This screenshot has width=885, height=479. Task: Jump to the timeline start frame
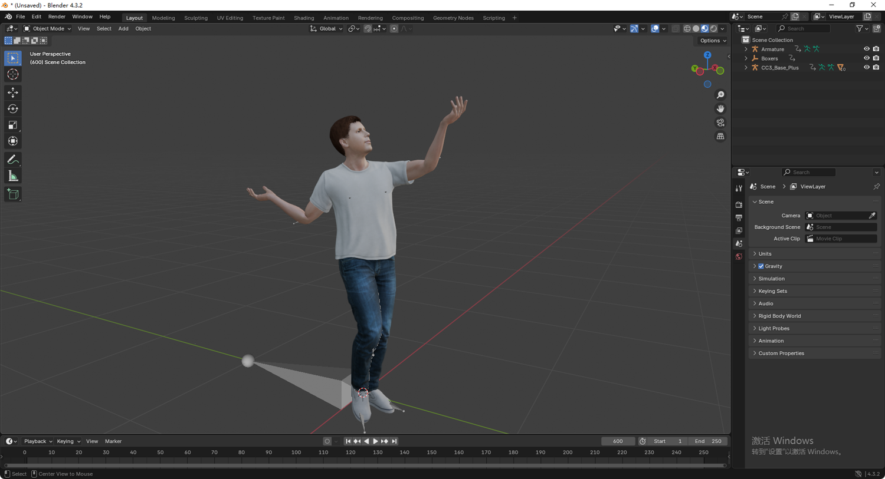[348, 441]
